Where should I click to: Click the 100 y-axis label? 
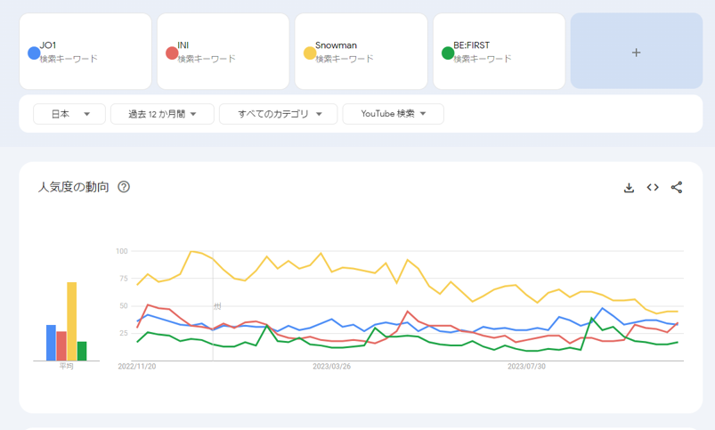pos(122,251)
